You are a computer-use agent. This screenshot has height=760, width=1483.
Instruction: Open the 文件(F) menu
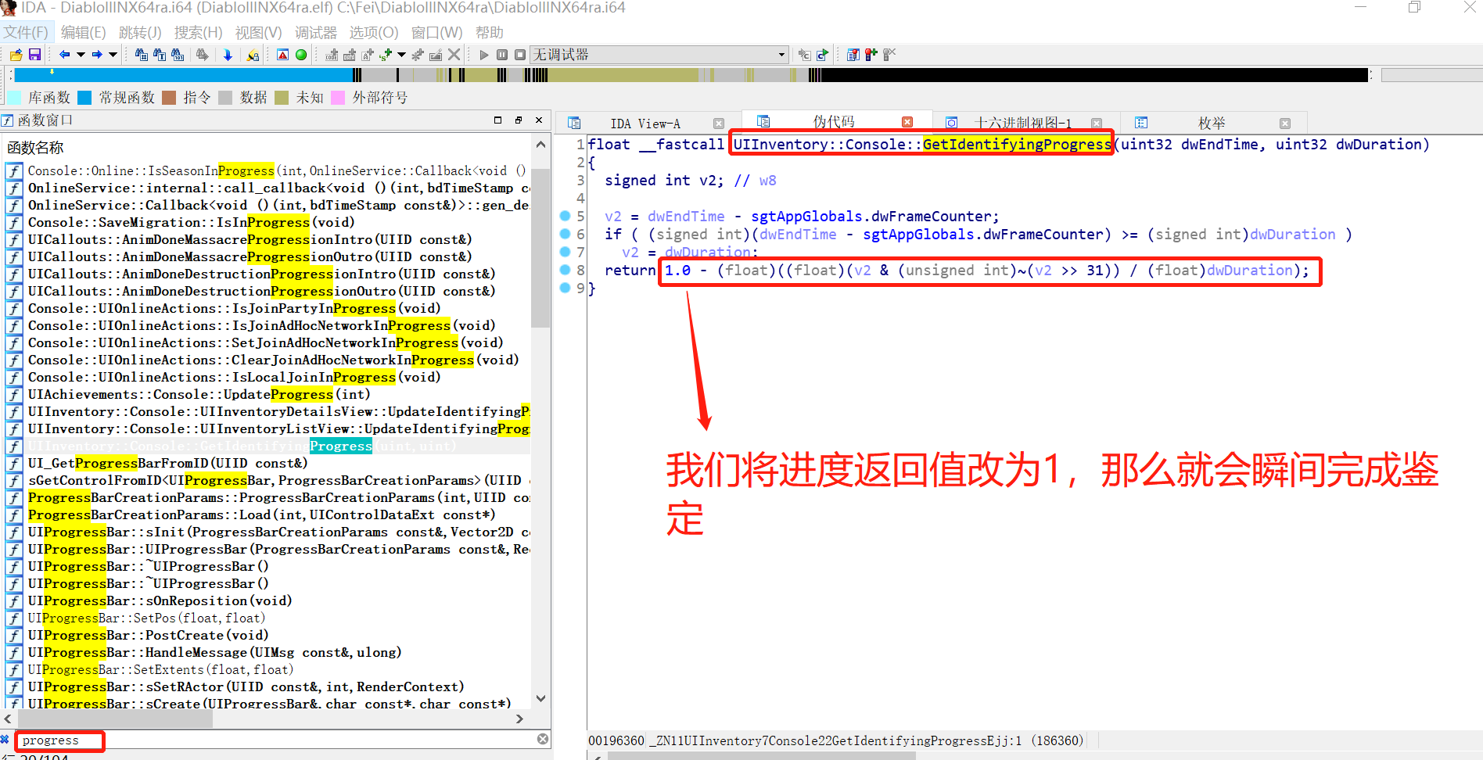click(26, 32)
